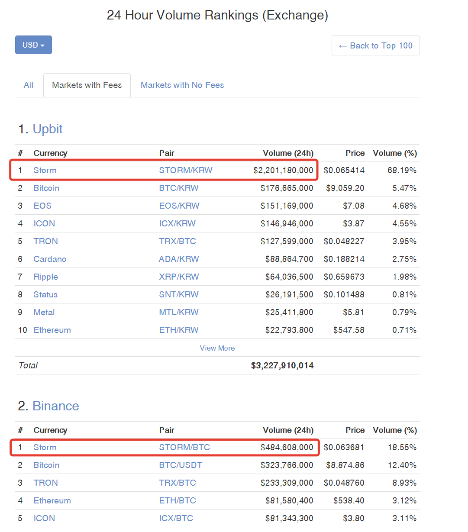This screenshot has width=468, height=532.
Task: Click the BTC/KRW pair link
Action: 179,188
